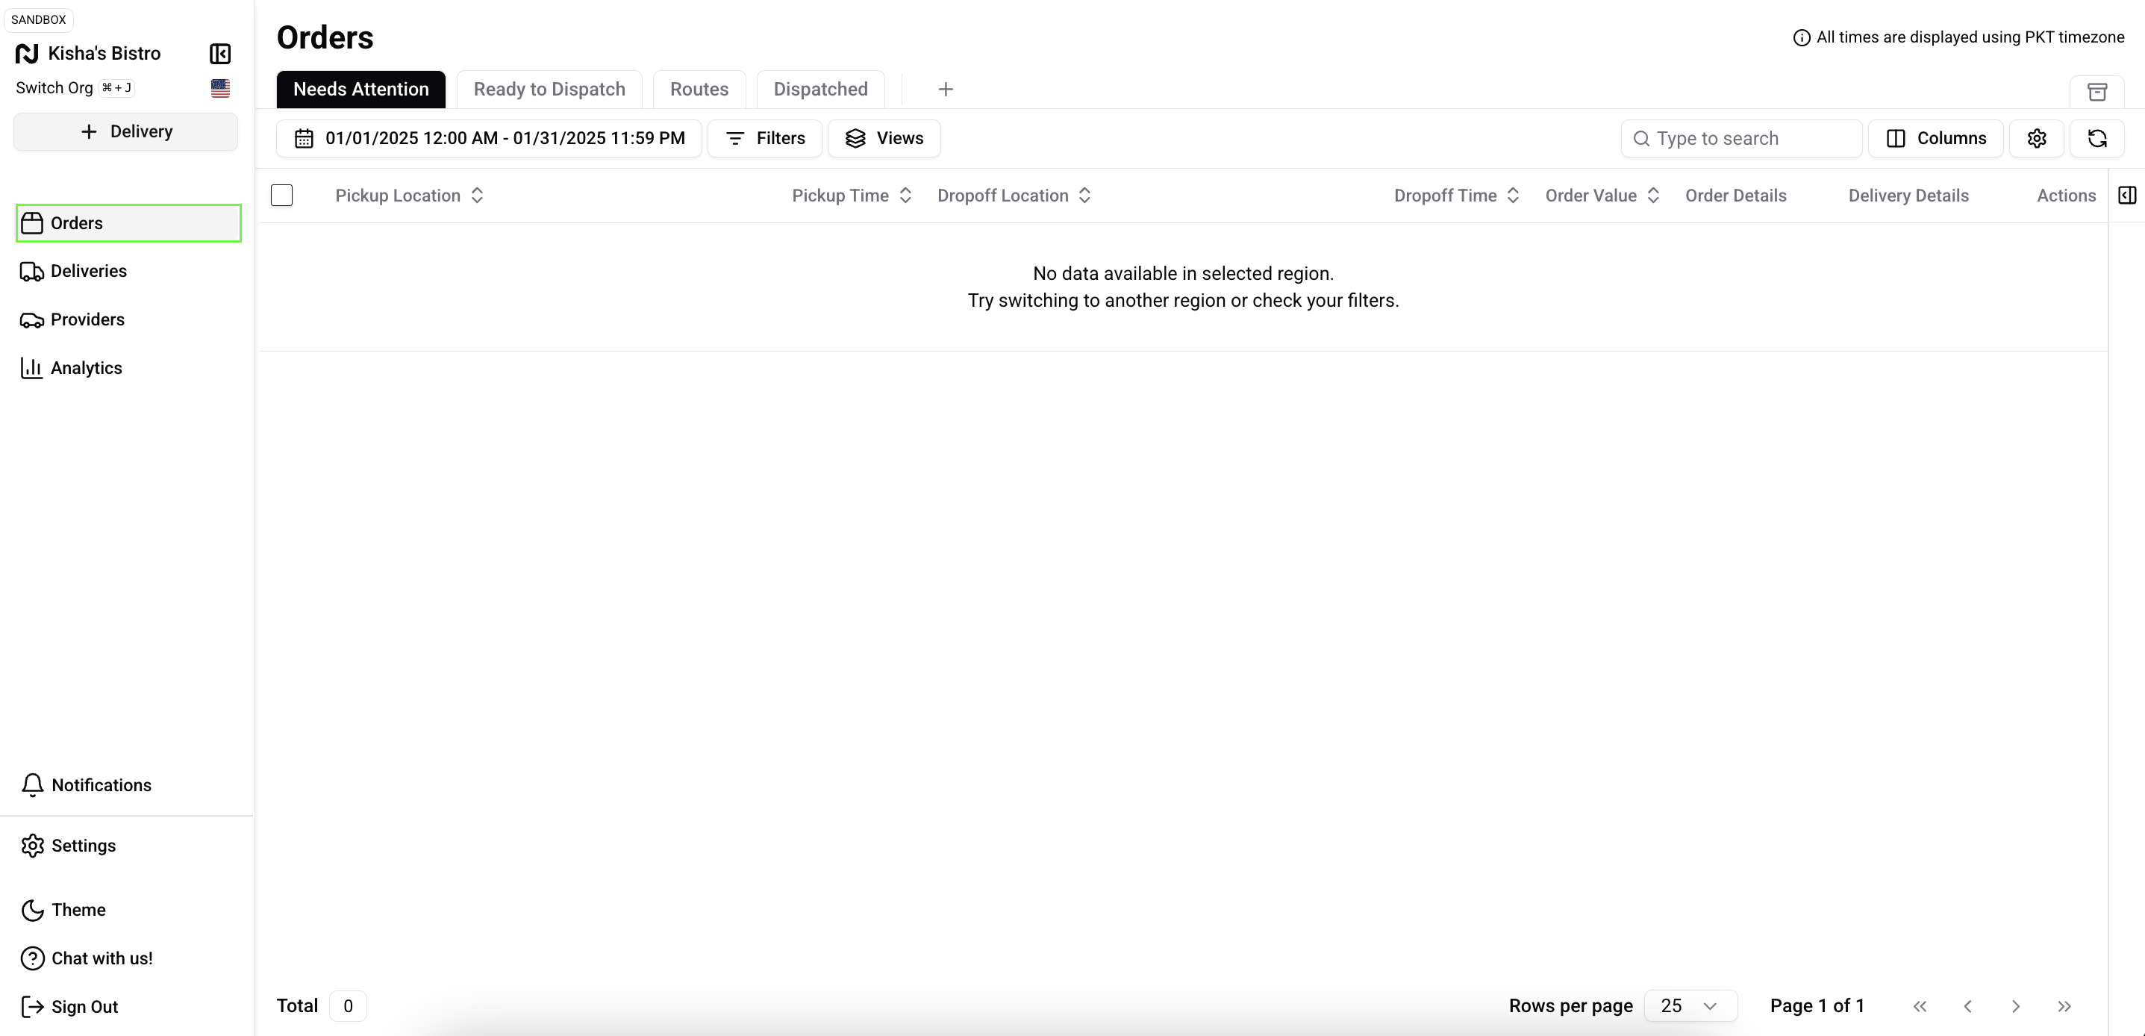
Task: Open the date range picker
Action: [x=490, y=138]
